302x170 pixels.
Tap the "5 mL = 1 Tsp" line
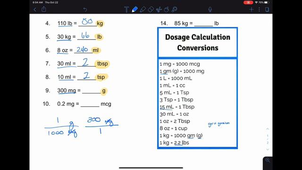pos(174,93)
